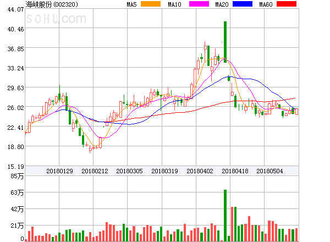This screenshot has height=242, width=330.
Task: Click the 85万 volume axis label
Action: [17, 176]
